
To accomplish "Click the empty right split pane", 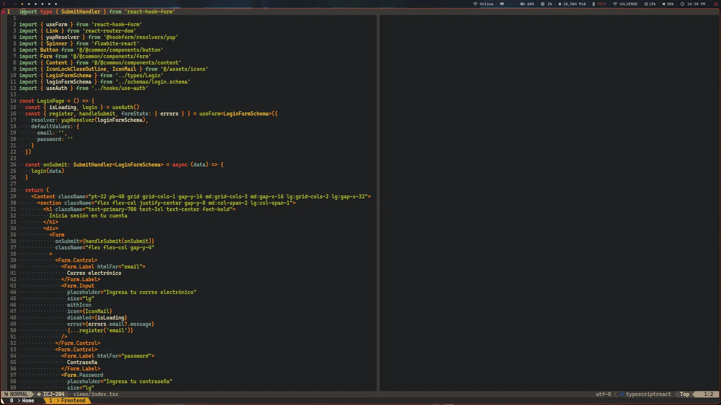I will click(549, 202).
